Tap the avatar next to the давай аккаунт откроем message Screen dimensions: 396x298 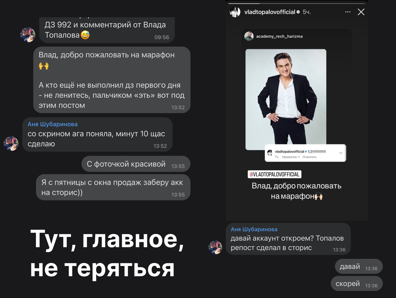click(x=215, y=247)
